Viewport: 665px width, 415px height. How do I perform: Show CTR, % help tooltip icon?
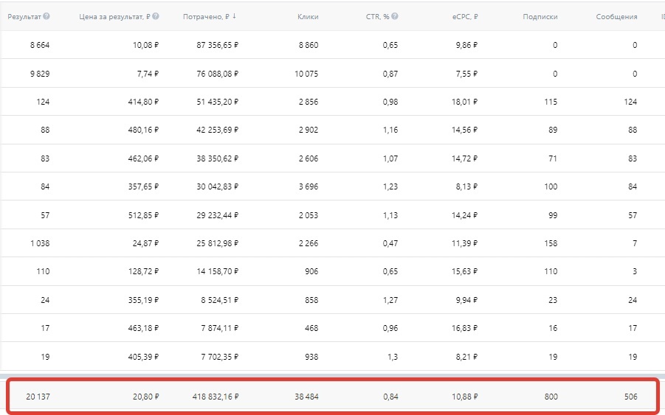(x=395, y=16)
